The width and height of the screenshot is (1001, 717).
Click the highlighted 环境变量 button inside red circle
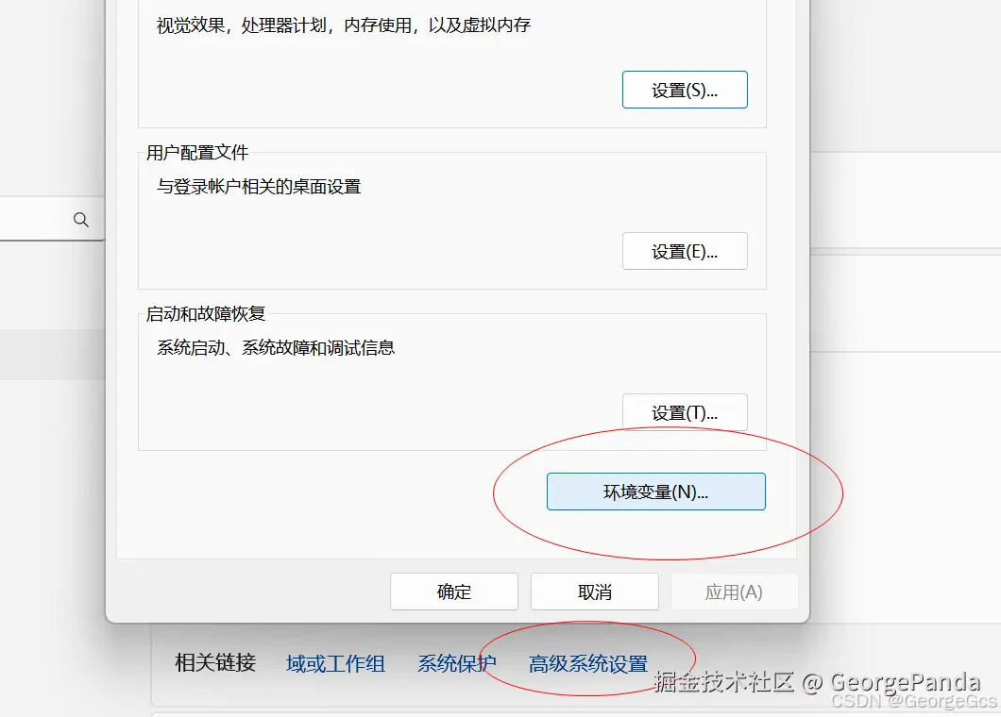655,491
